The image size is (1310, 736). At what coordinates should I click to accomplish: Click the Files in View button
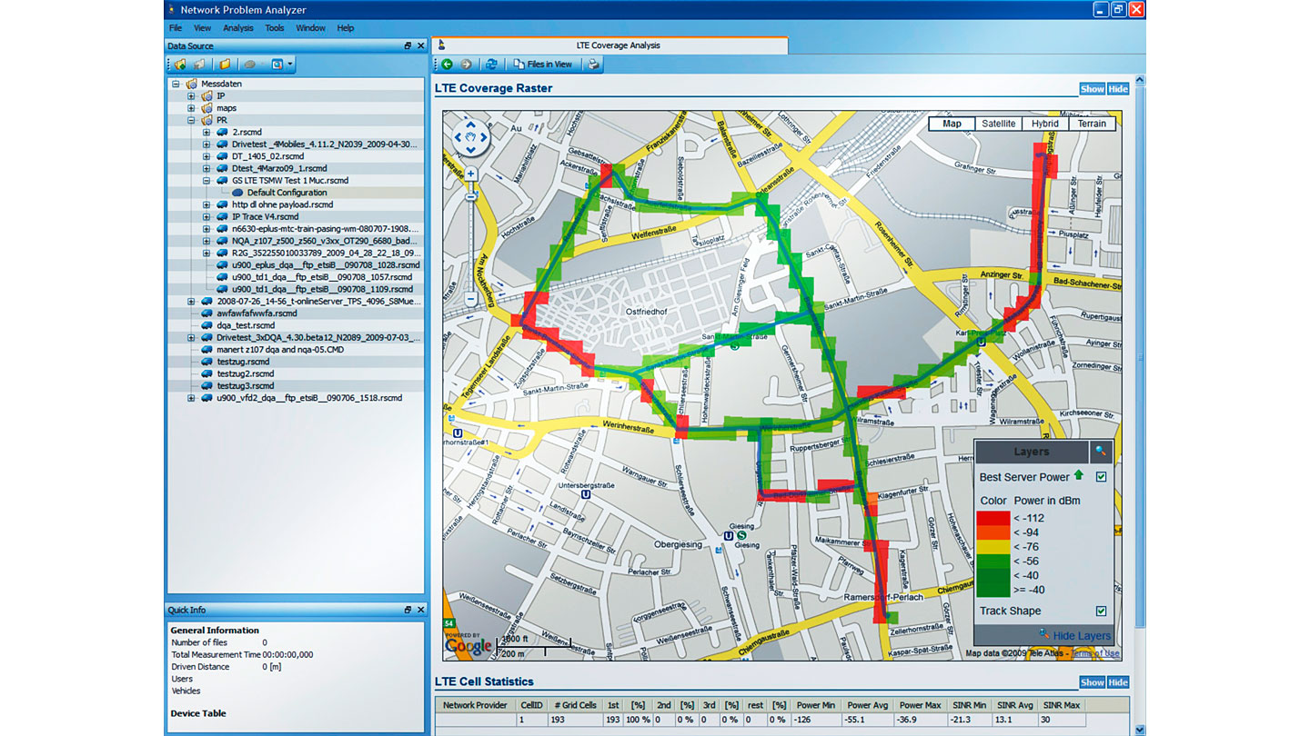(542, 65)
